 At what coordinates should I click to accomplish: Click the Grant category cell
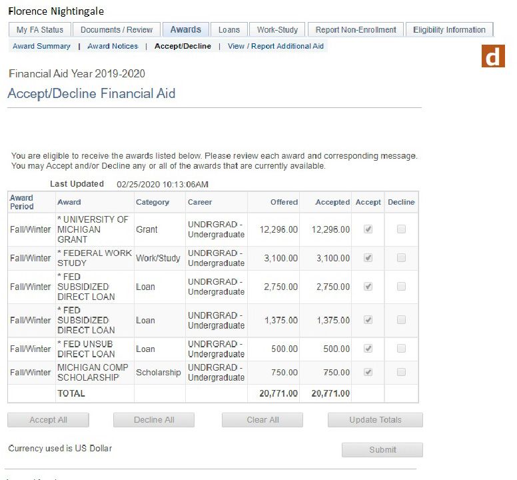(x=147, y=229)
